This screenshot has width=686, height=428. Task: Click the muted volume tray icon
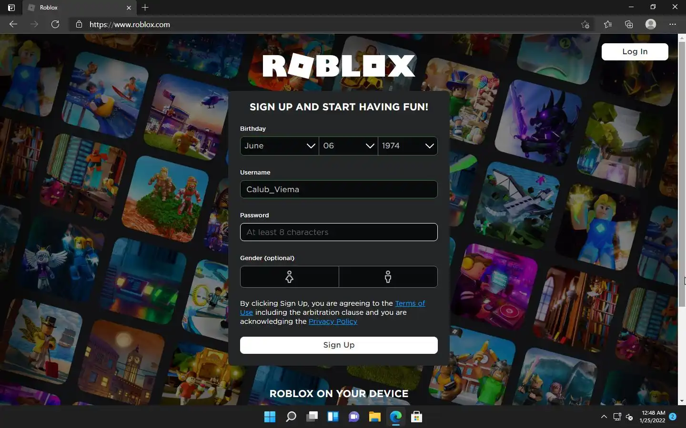coord(629,417)
